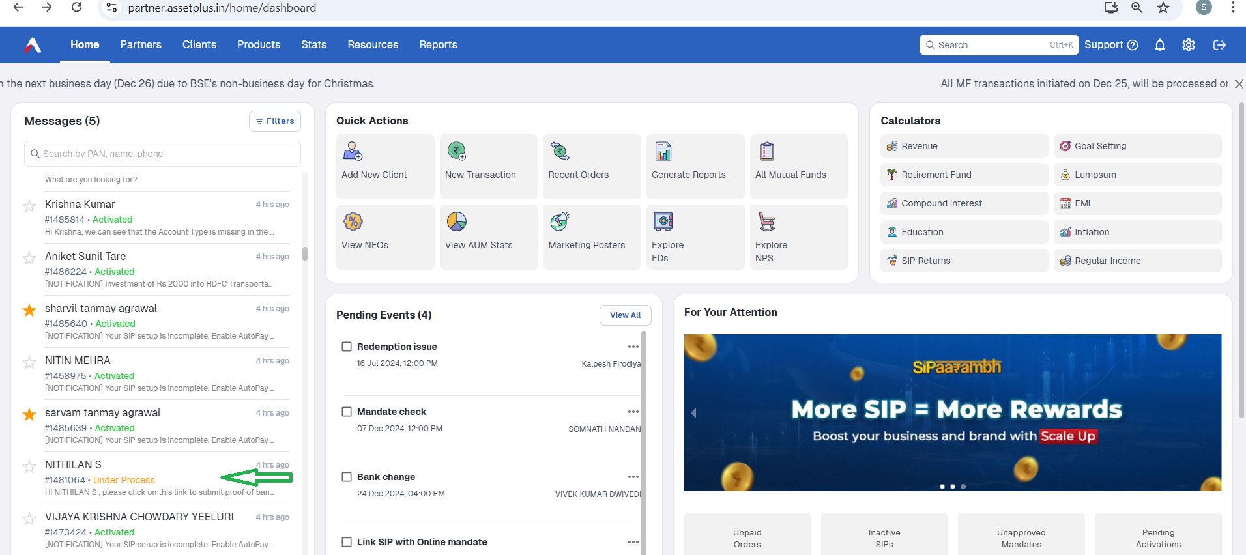The width and height of the screenshot is (1246, 555).
Task: Open options menu for Redemption issue
Action: click(x=633, y=347)
